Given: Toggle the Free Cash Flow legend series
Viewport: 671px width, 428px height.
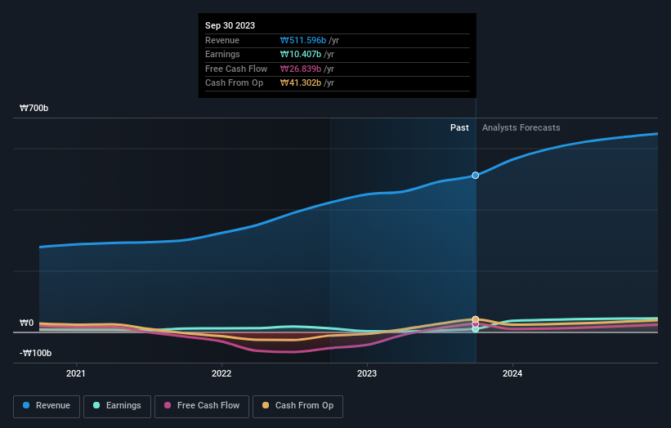Looking at the screenshot, I should (202, 406).
